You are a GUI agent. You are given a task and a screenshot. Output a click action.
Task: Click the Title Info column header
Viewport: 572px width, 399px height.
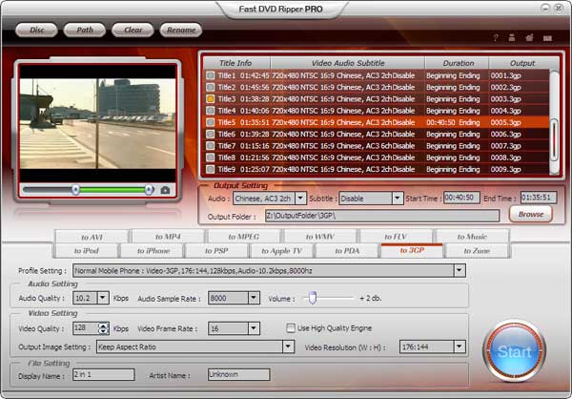tap(236, 63)
